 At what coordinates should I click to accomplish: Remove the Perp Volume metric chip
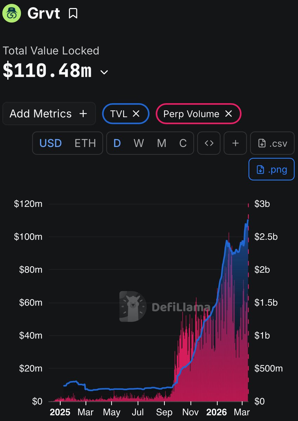pos(229,114)
